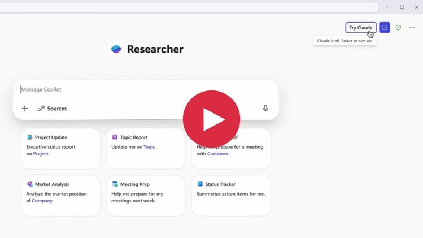
Task: Select the Topic Report prompt card
Action: coord(146,149)
